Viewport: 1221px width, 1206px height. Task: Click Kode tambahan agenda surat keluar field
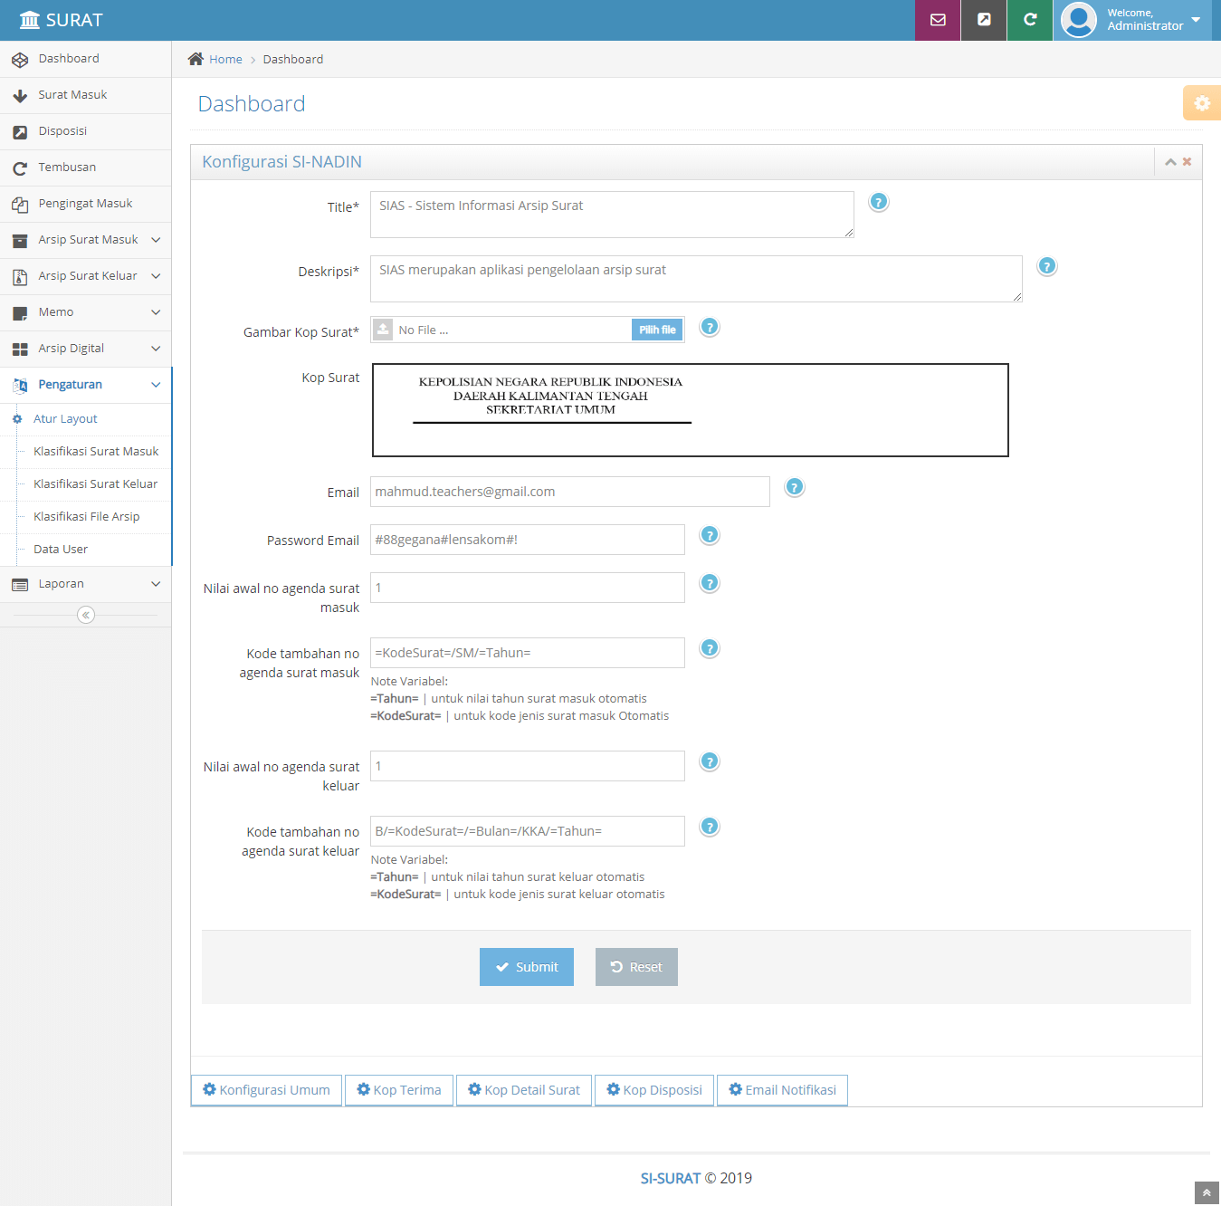[528, 831]
